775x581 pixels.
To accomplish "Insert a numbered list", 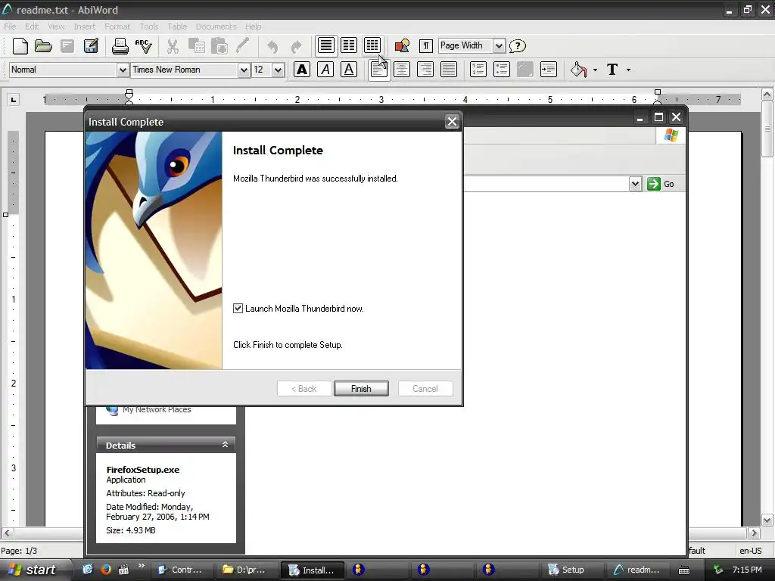I will click(x=478, y=70).
